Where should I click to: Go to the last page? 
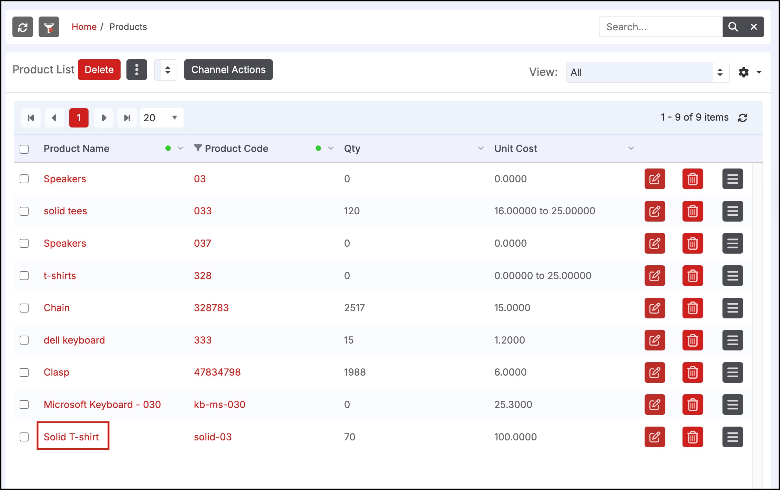[127, 118]
